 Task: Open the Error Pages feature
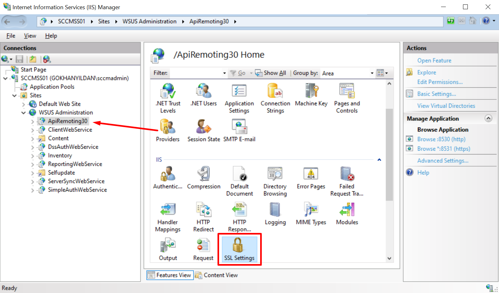tap(311, 178)
